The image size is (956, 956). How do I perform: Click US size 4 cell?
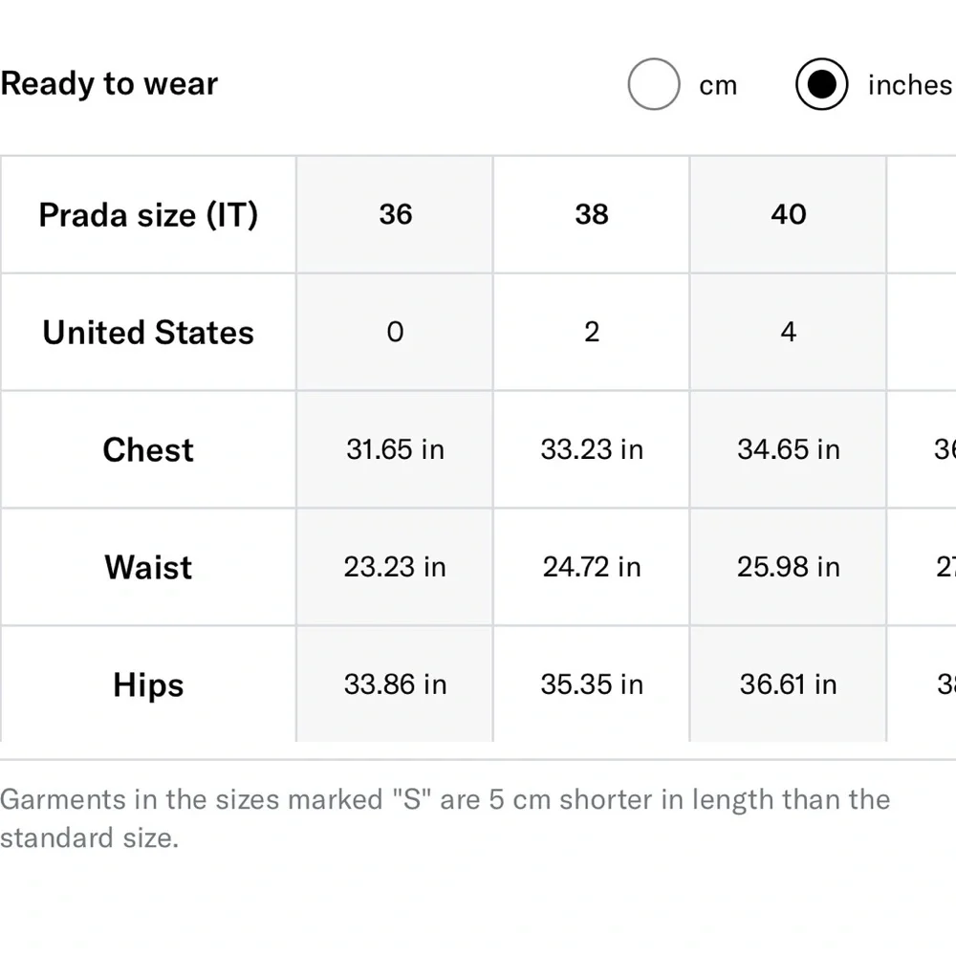tap(789, 333)
